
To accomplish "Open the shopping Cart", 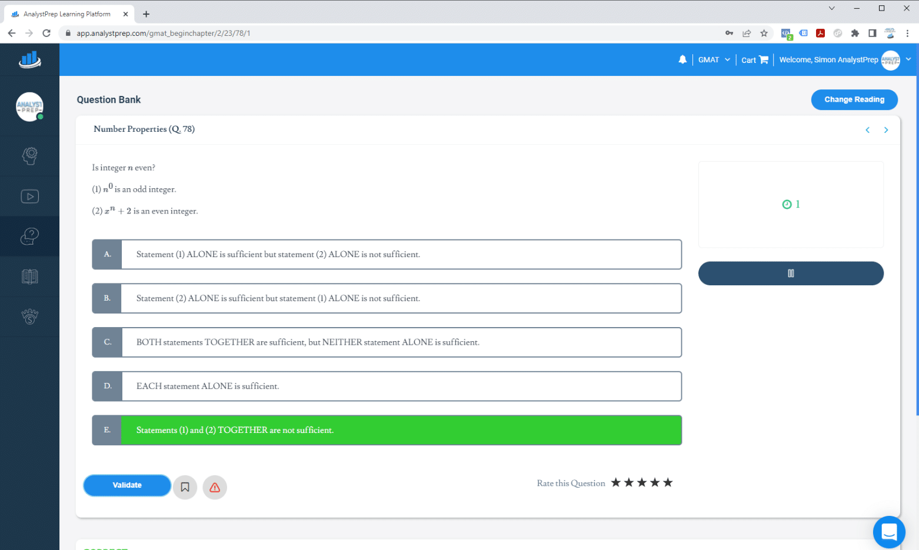I will pos(755,60).
